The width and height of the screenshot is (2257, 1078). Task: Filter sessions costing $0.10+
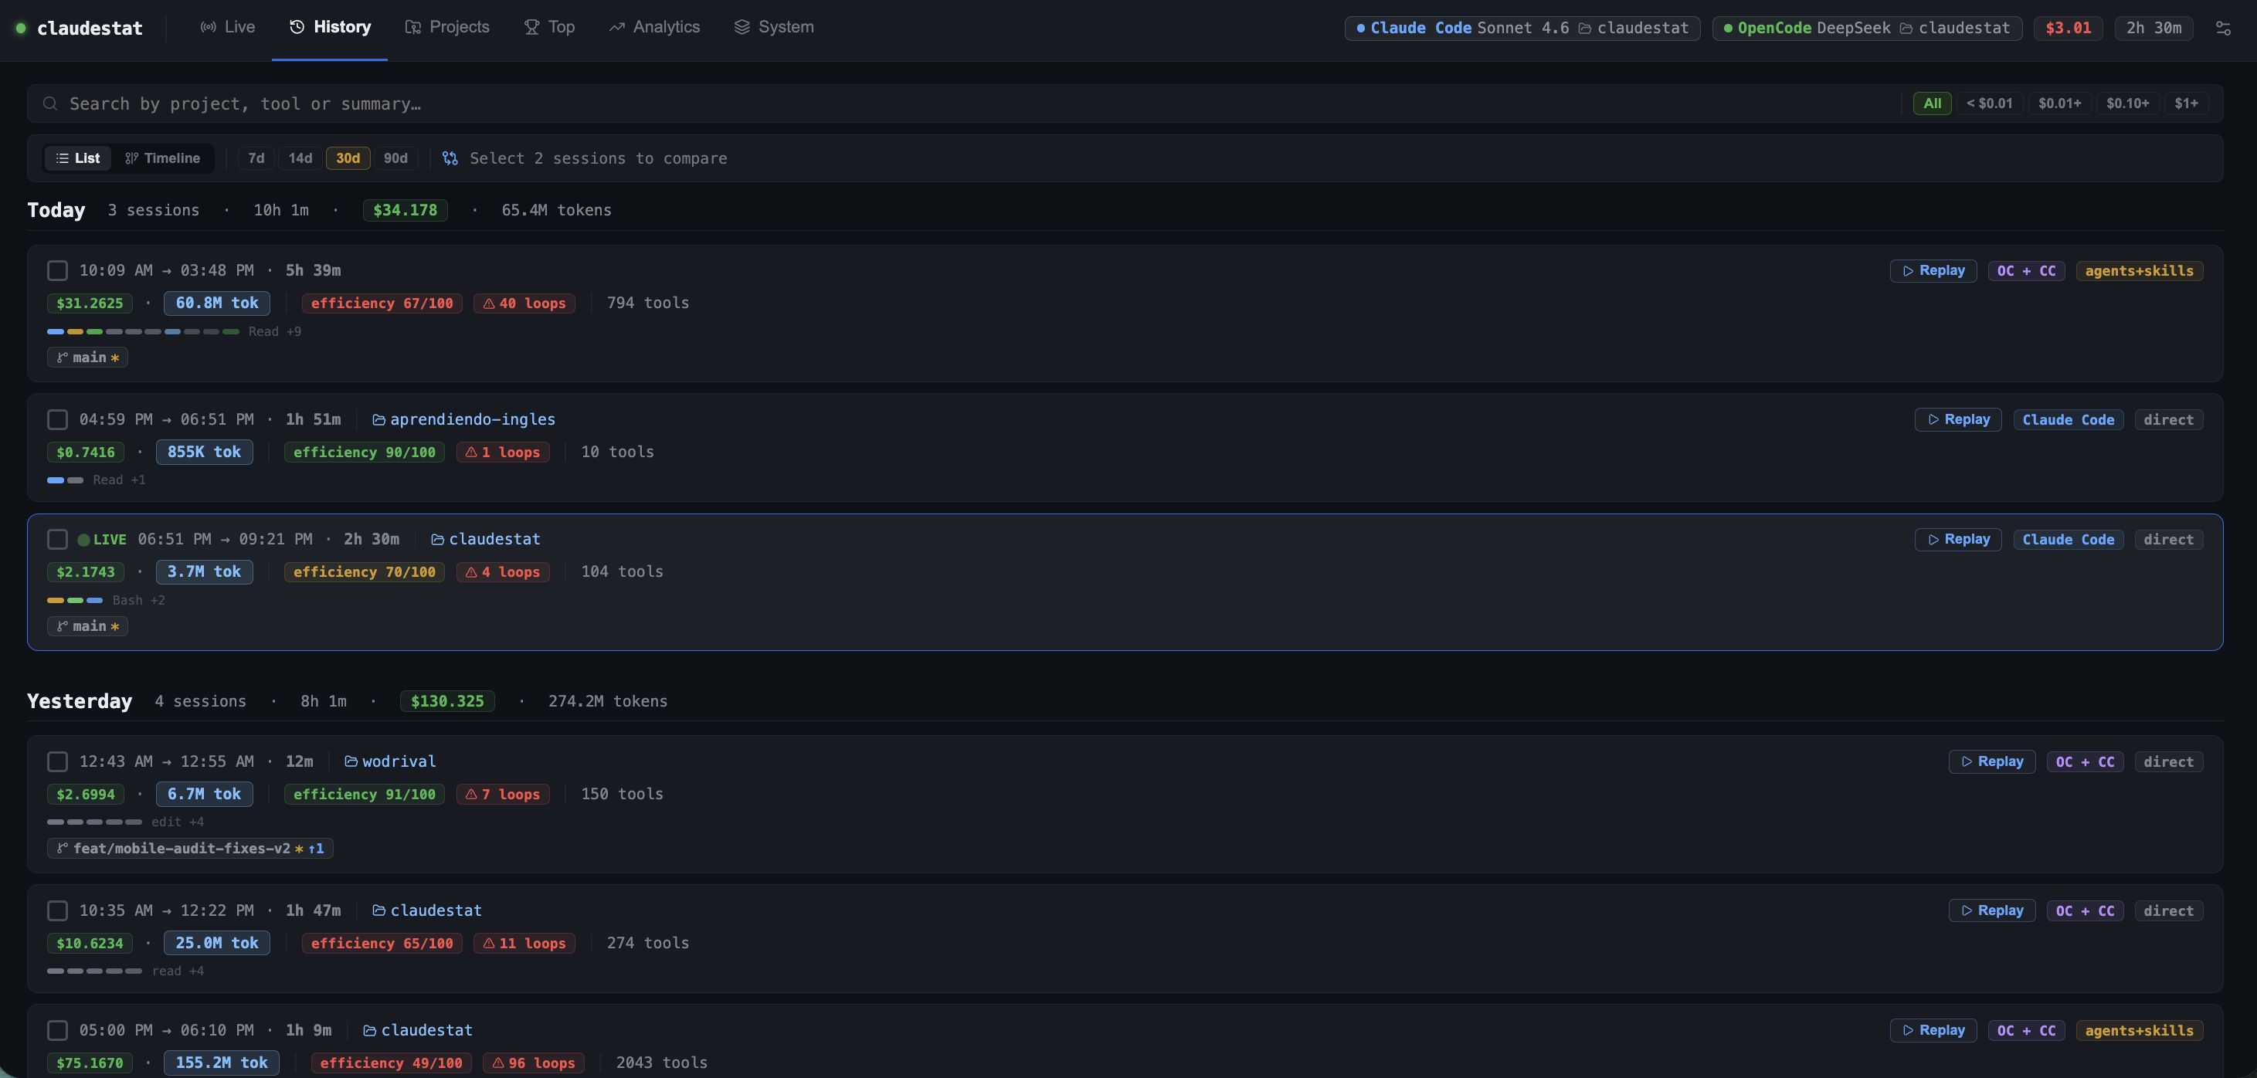click(x=2127, y=103)
